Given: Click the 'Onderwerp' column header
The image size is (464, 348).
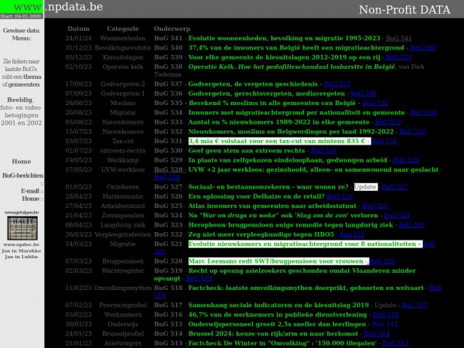Looking at the screenshot, I should pos(172,29).
